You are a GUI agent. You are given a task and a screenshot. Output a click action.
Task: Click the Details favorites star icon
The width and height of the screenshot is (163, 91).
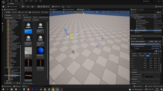(158, 51)
